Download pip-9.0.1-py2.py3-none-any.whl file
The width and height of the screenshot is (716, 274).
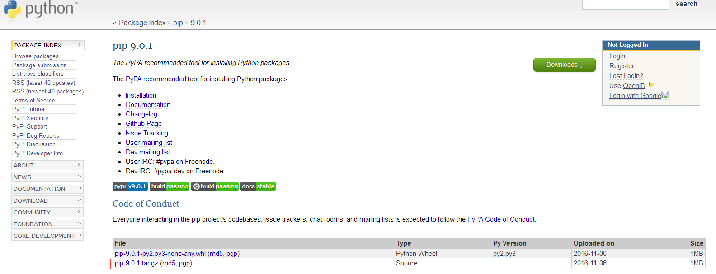click(160, 254)
